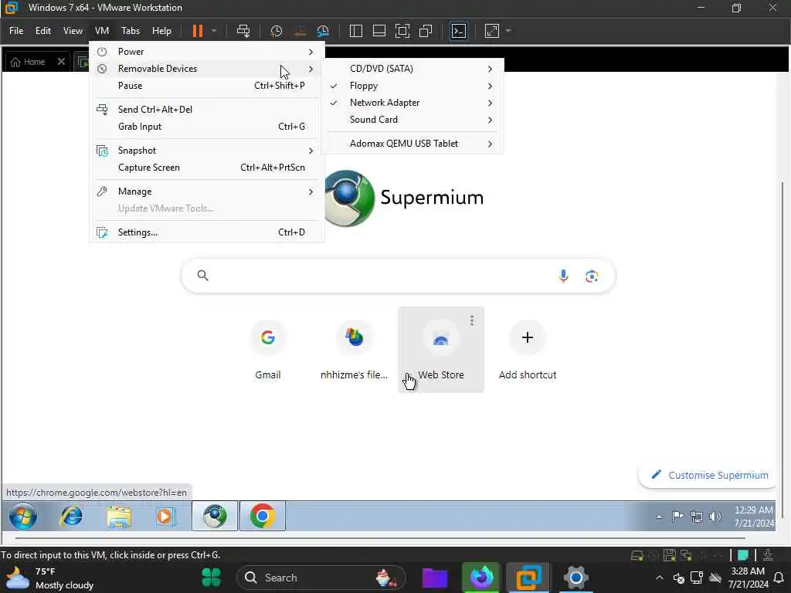The height and width of the screenshot is (593, 791).
Task: Click the voice search microphone icon
Action: (563, 276)
